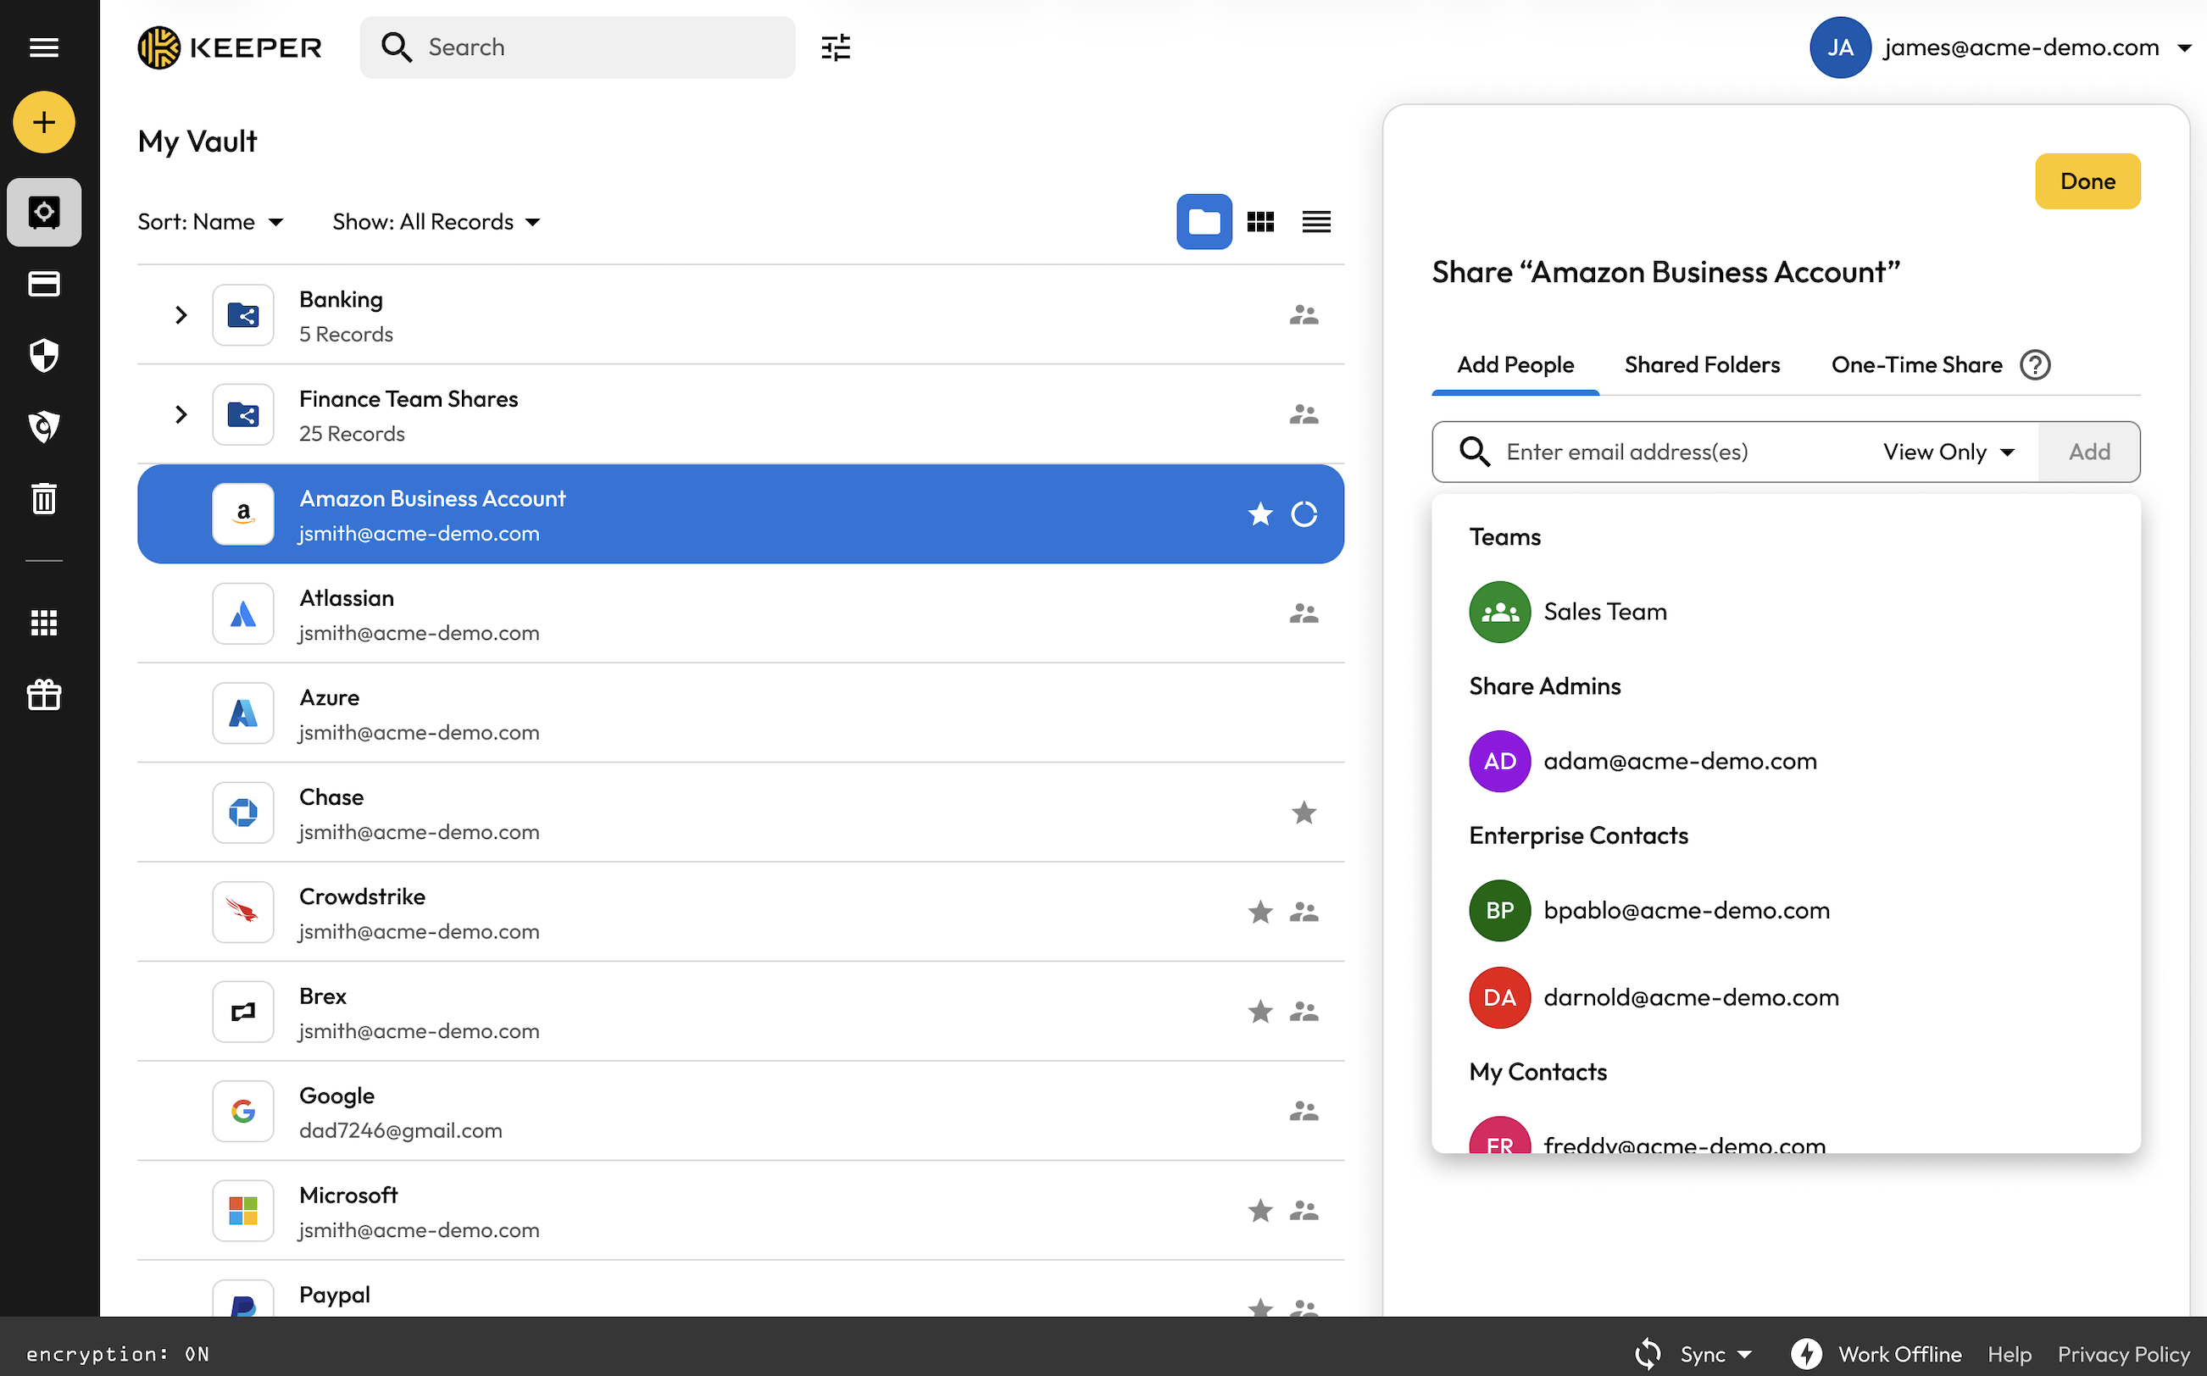Open the BreachWatch sidebar icon
Image resolution: width=2207 pixels, height=1376 pixels.
coord(44,426)
